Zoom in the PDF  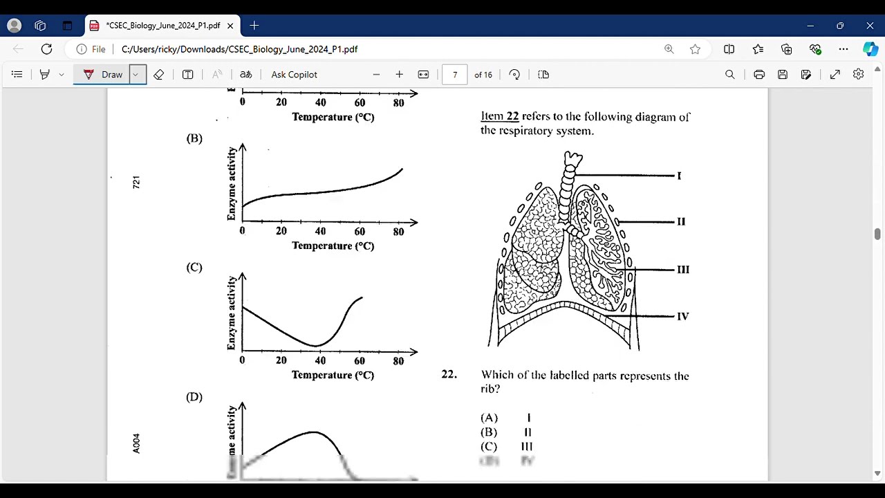[399, 75]
